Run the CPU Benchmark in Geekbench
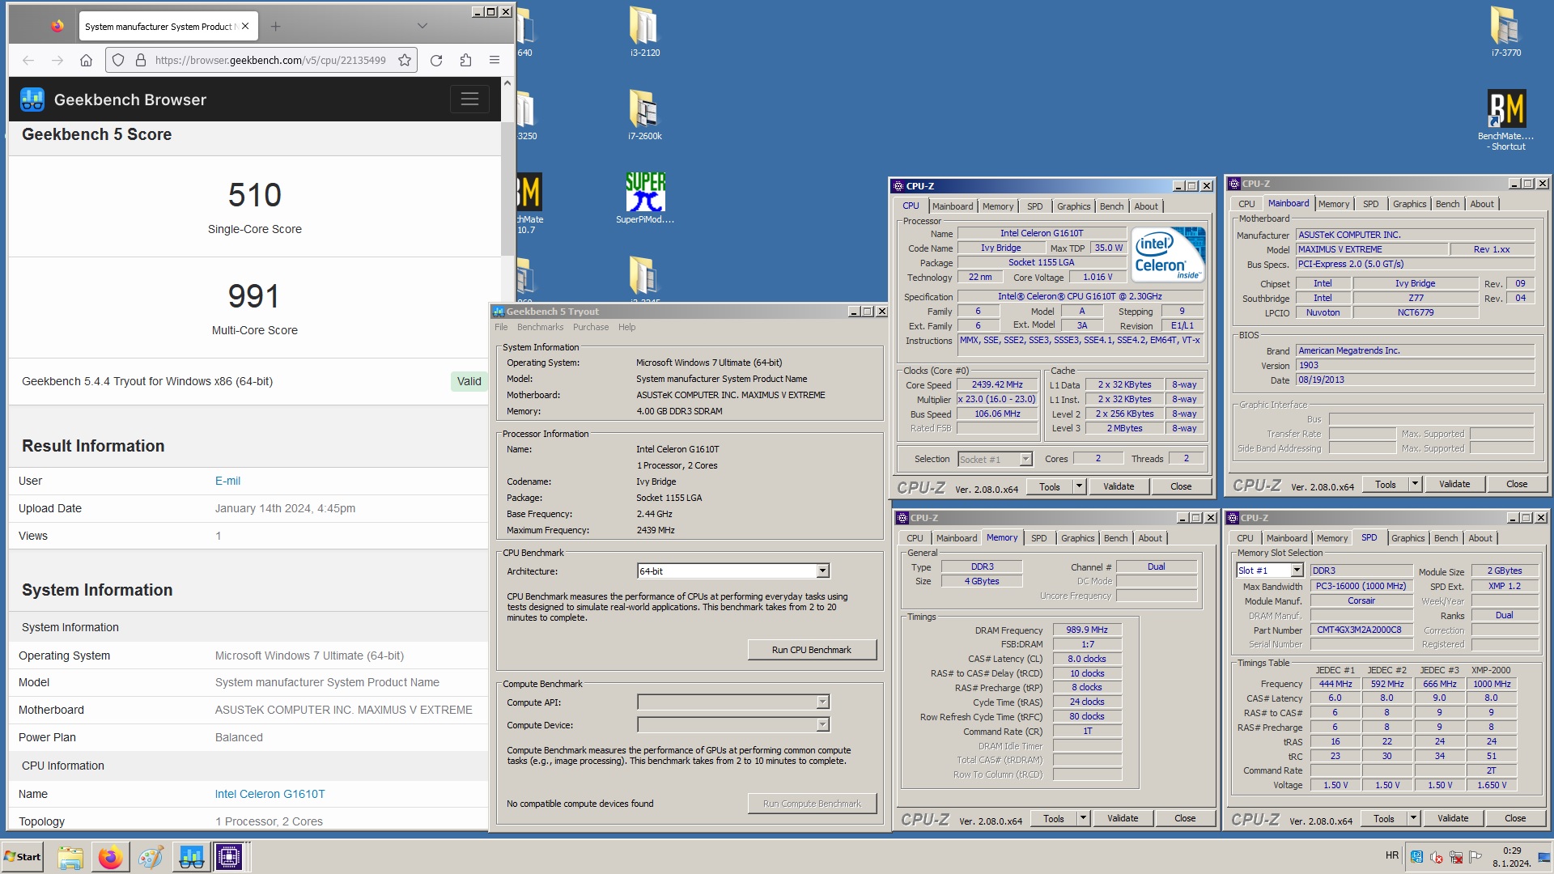 (812, 650)
